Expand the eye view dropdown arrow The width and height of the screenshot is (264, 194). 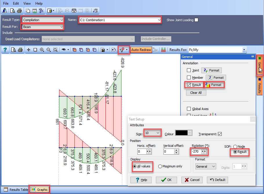pos(68,50)
